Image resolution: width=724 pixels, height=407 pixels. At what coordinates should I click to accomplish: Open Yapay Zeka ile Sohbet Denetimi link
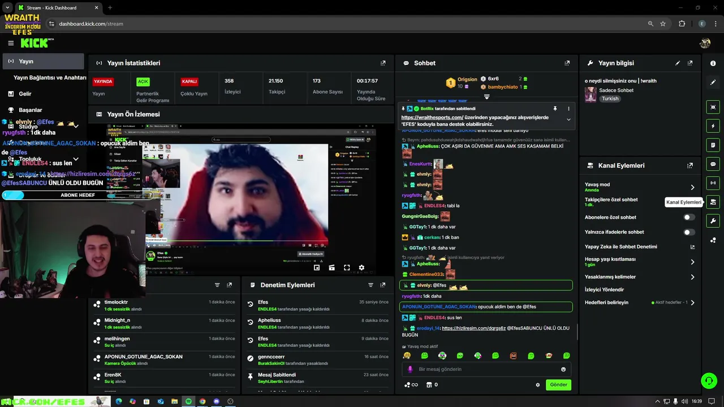pyautogui.click(x=692, y=247)
